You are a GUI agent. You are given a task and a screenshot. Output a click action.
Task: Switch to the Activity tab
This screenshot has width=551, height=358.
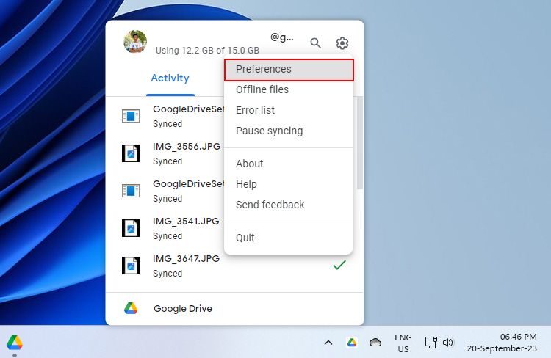(x=170, y=78)
